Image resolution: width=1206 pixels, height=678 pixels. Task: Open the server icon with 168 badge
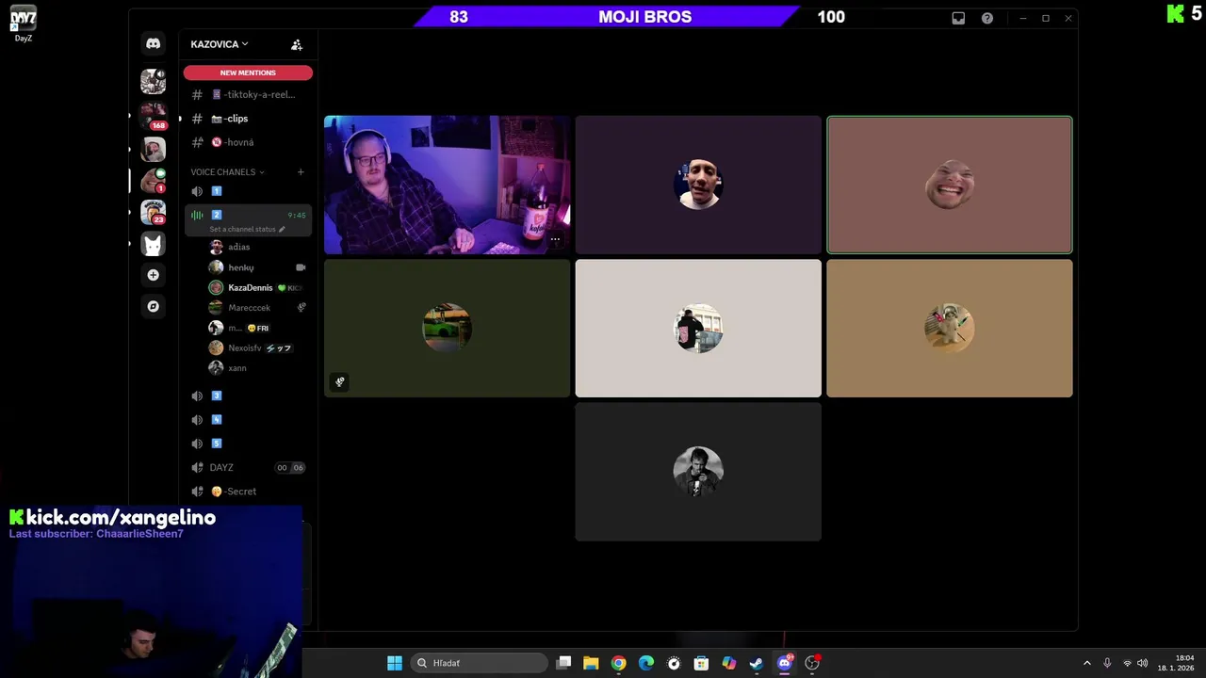(153, 115)
